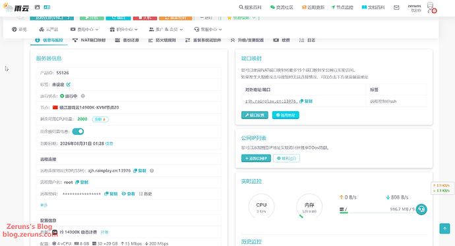
Task: Switch to the NAT端口映射 tab
Action: click(x=89, y=40)
